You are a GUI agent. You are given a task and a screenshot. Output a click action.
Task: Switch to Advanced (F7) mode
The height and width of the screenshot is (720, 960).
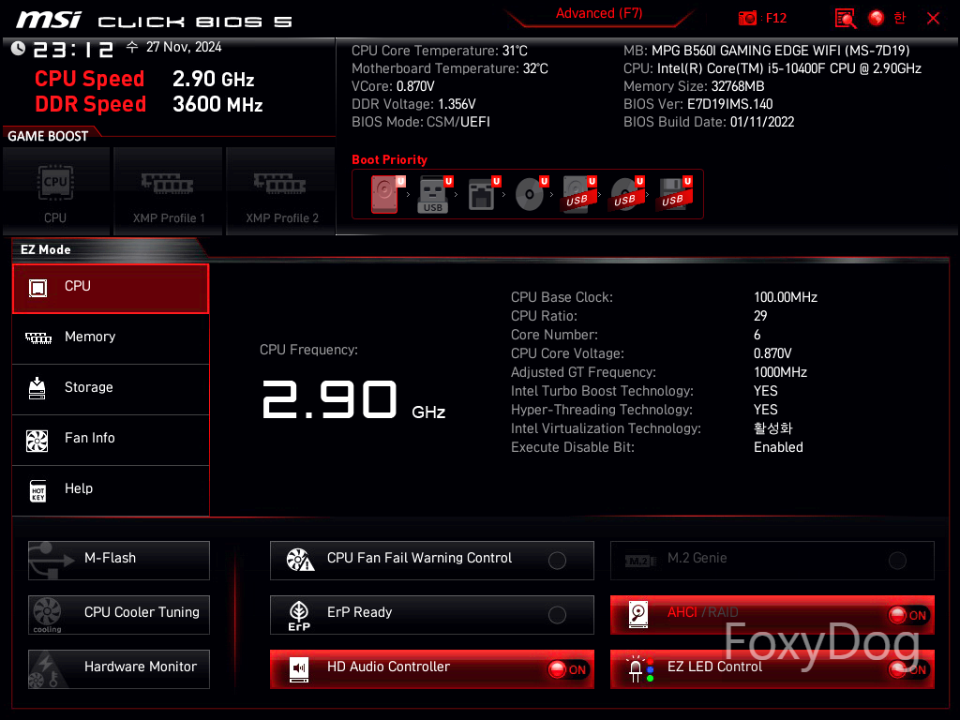click(x=599, y=13)
